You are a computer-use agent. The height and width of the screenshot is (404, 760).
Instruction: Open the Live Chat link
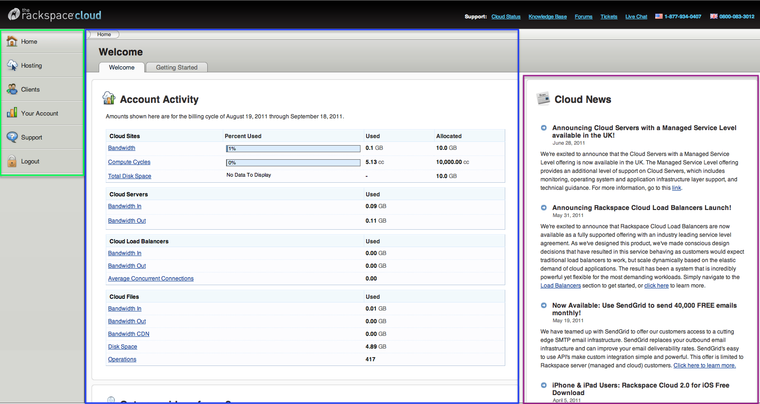tap(636, 16)
